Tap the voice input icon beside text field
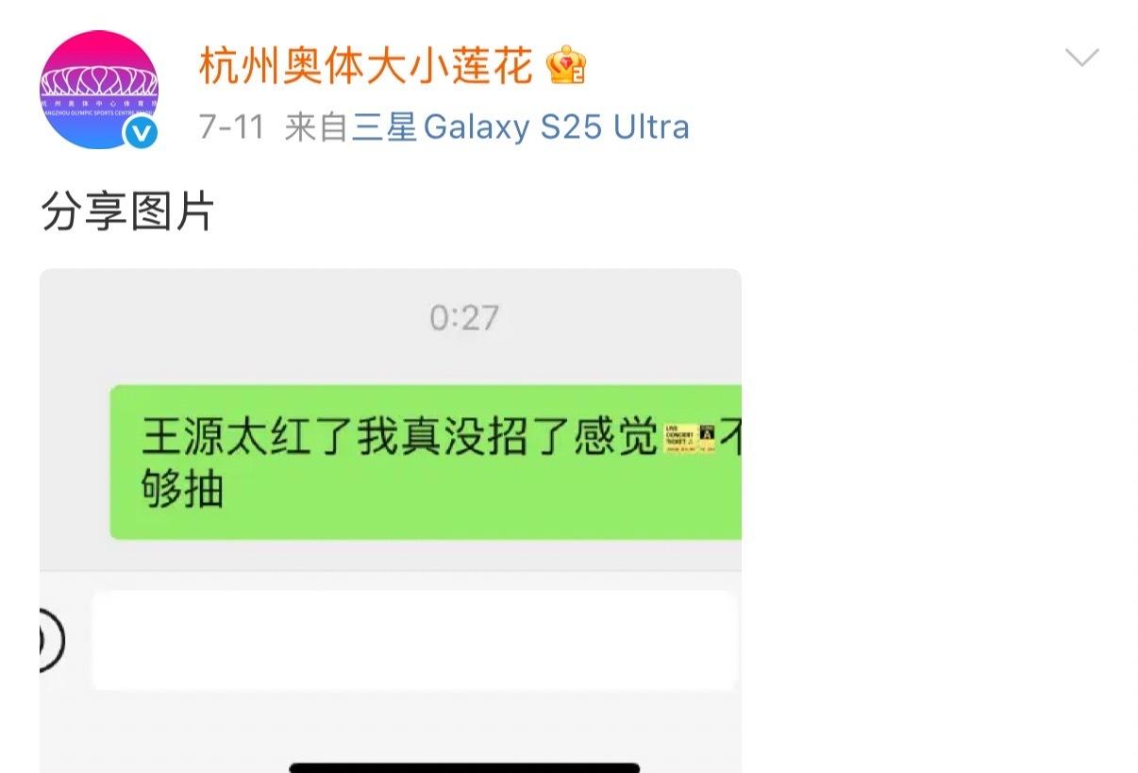 [x=49, y=641]
